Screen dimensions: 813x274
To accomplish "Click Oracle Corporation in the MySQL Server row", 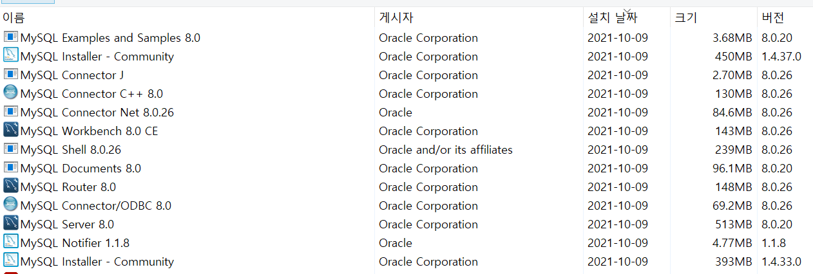I will point(428,224).
